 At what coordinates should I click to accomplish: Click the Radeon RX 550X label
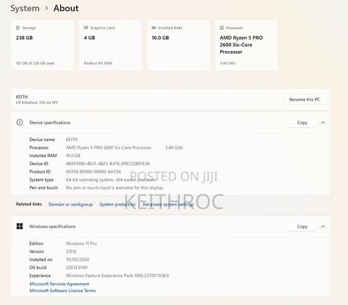pyautogui.click(x=98, y=63)
